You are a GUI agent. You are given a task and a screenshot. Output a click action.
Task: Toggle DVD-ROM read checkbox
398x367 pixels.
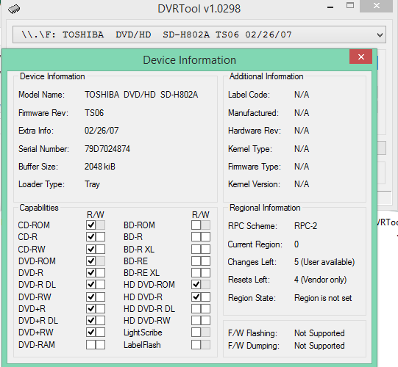pyautogui.click(x=91, y=261)
